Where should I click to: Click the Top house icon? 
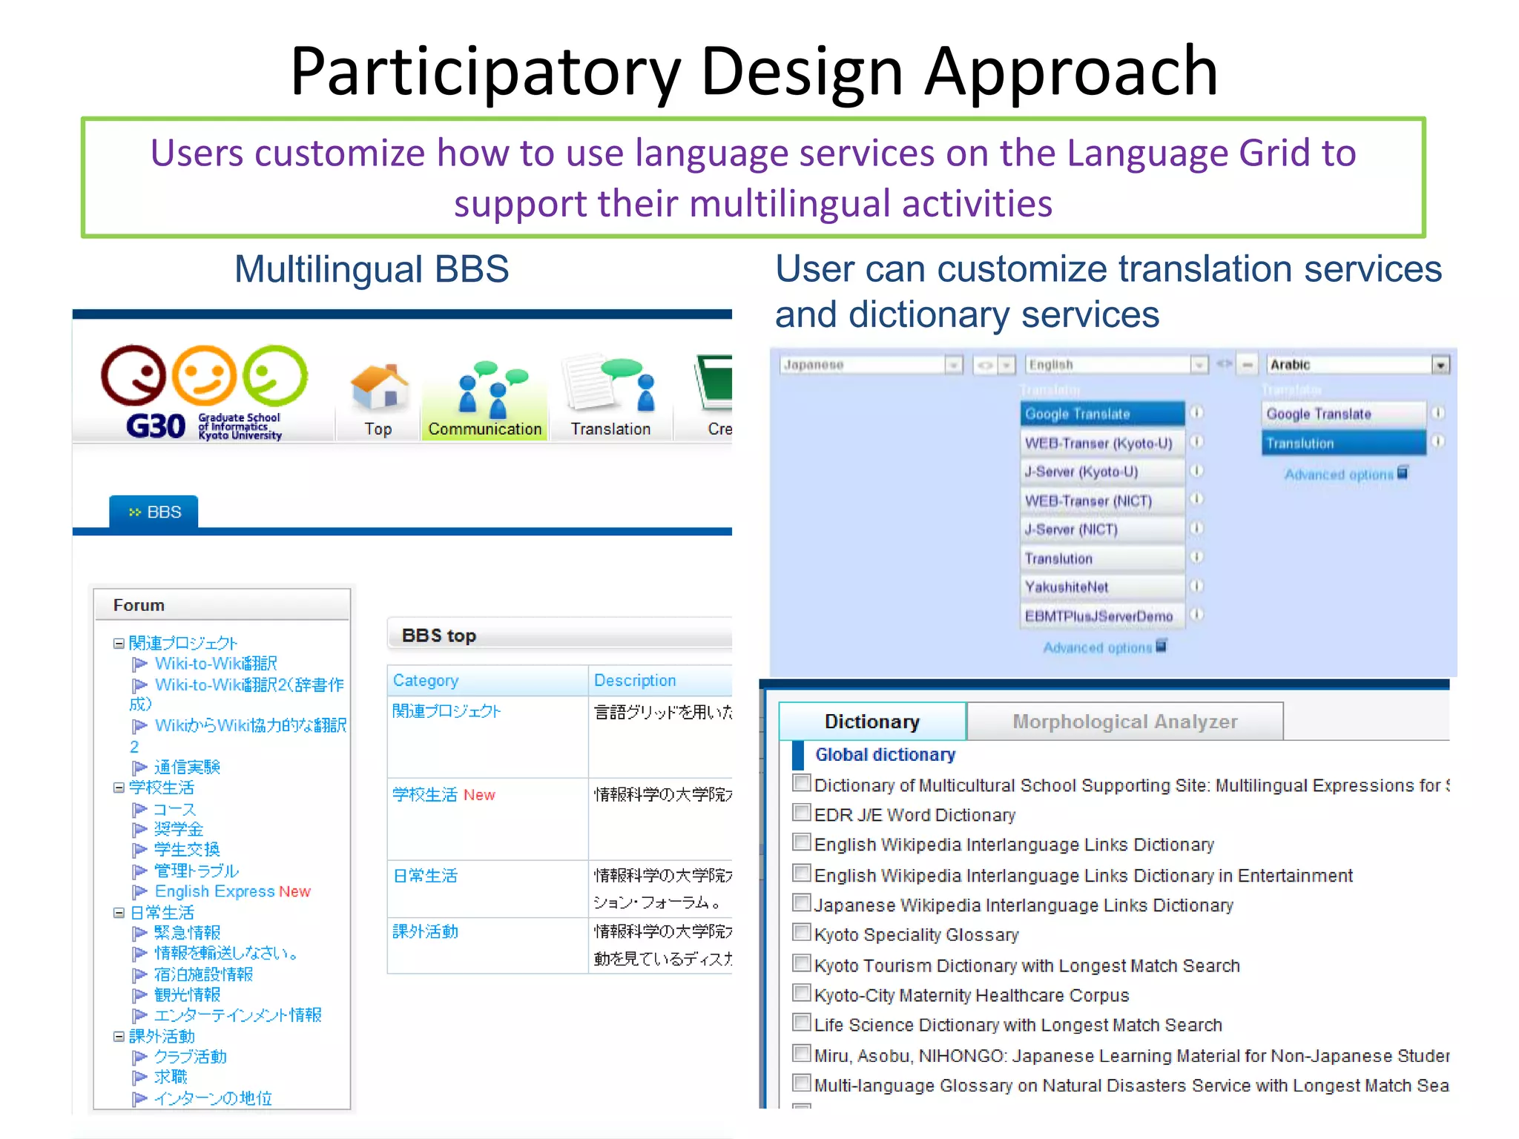(378, 388)
